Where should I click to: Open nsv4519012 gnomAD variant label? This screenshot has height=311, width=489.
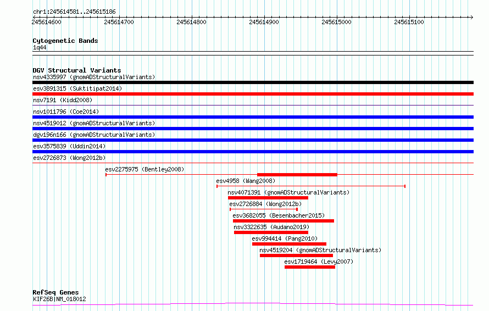[94, 123]
